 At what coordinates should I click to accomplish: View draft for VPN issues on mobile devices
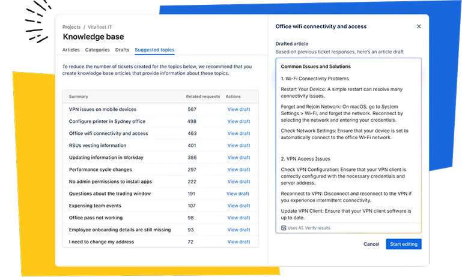coord(239,109)
